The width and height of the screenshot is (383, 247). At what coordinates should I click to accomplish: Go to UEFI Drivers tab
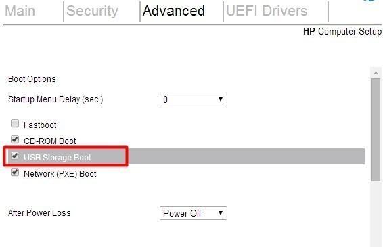[x=267, y=11]
